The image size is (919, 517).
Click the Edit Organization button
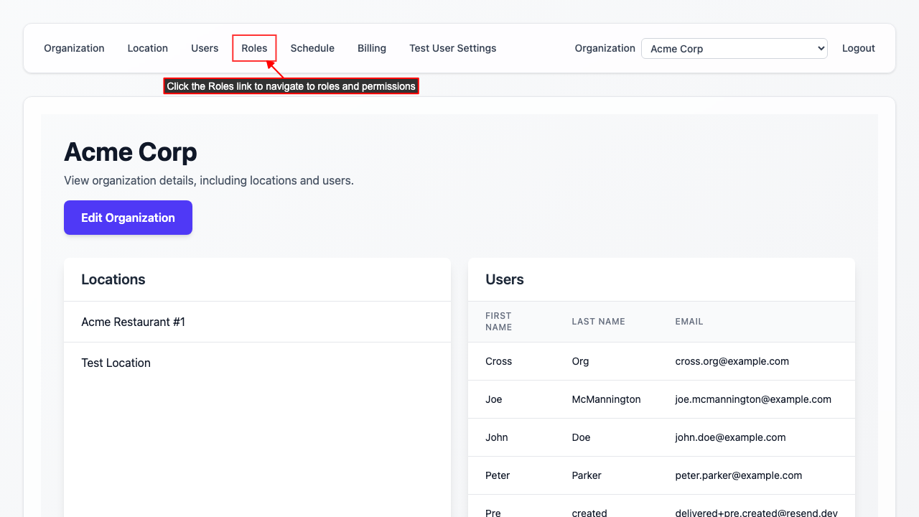pos(128,217)
